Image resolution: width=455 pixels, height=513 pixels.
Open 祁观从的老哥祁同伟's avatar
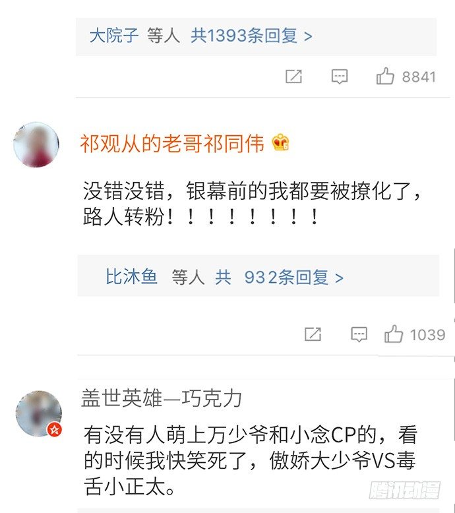tap(36, 144)
